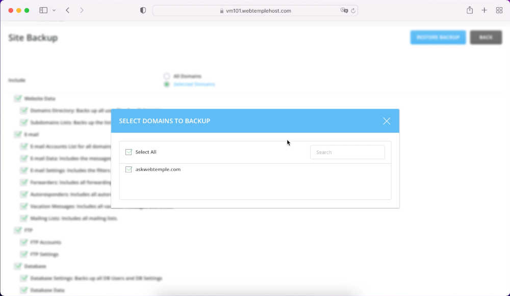The height and width of the screenshot is (296, 510).
Task: Click the lock icon in address bar
Action: tap(221, 11)
